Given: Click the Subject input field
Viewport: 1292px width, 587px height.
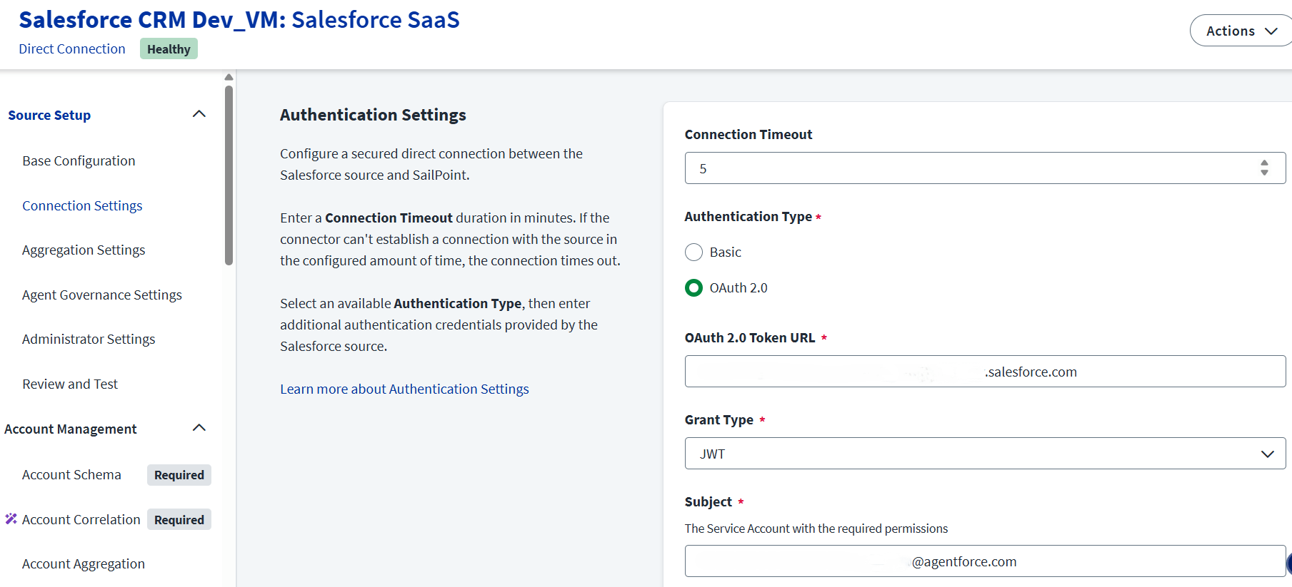Looking at the screenshot, I should pos(985,561).
